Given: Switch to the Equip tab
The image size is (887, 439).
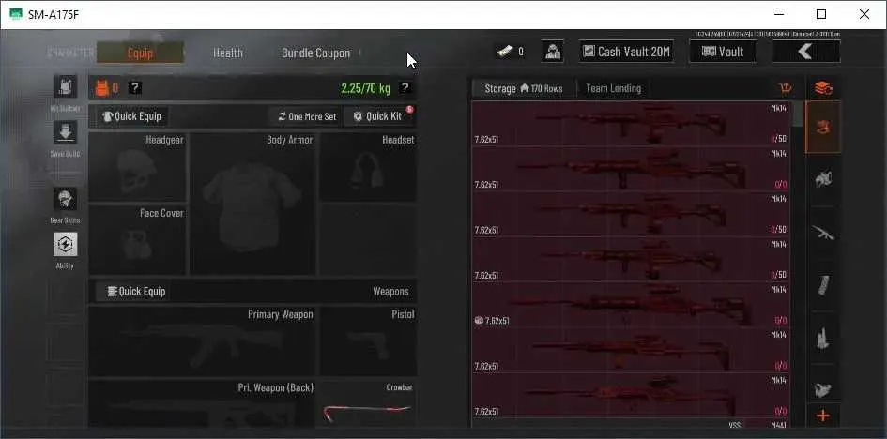Looking at the screenshot, I should click(x=140, y=53).
